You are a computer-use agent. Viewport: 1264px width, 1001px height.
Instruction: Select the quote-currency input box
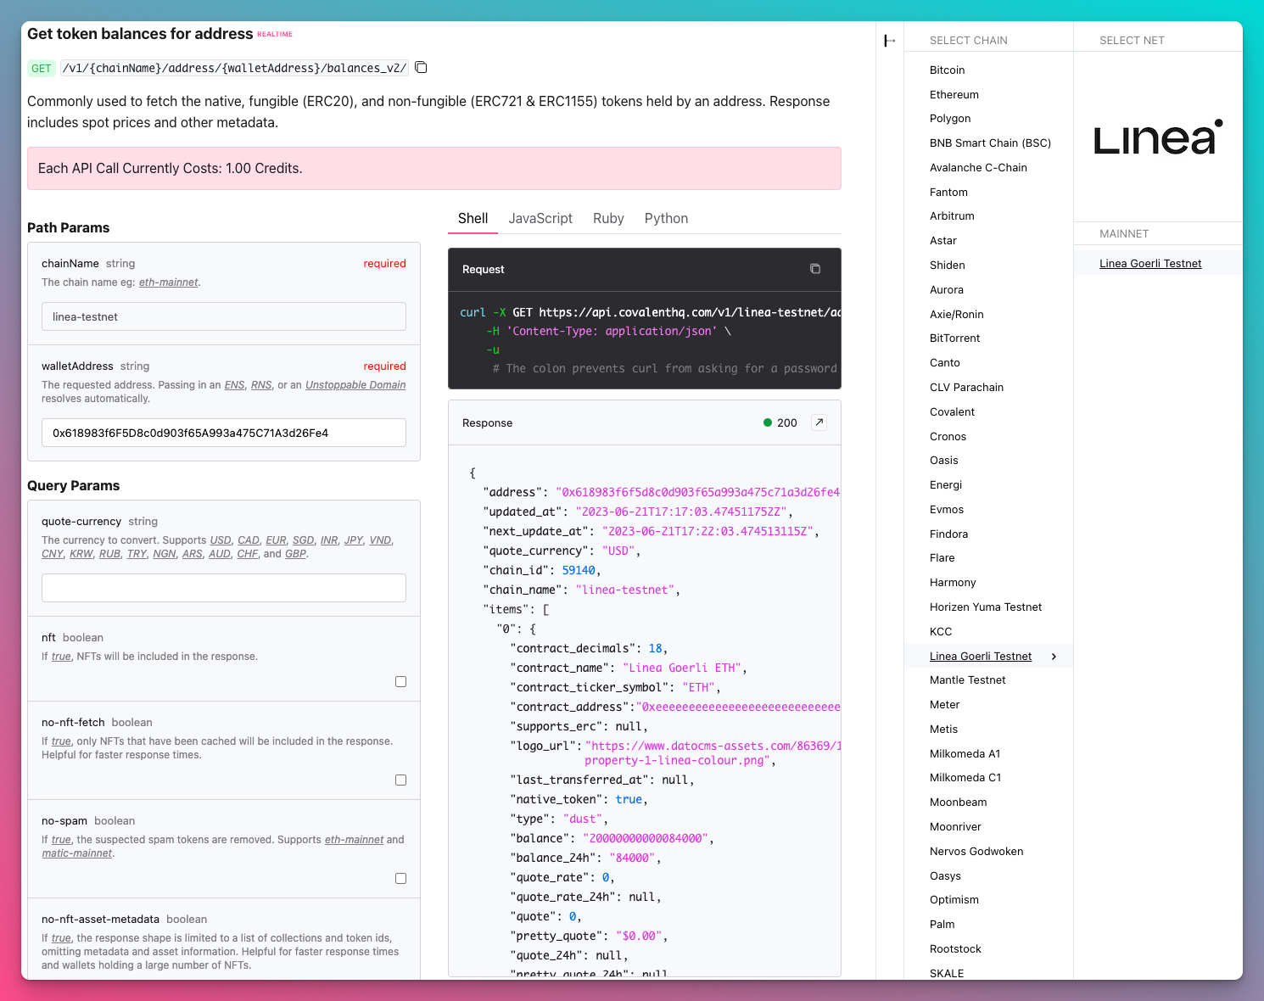[x=224, y=588]
